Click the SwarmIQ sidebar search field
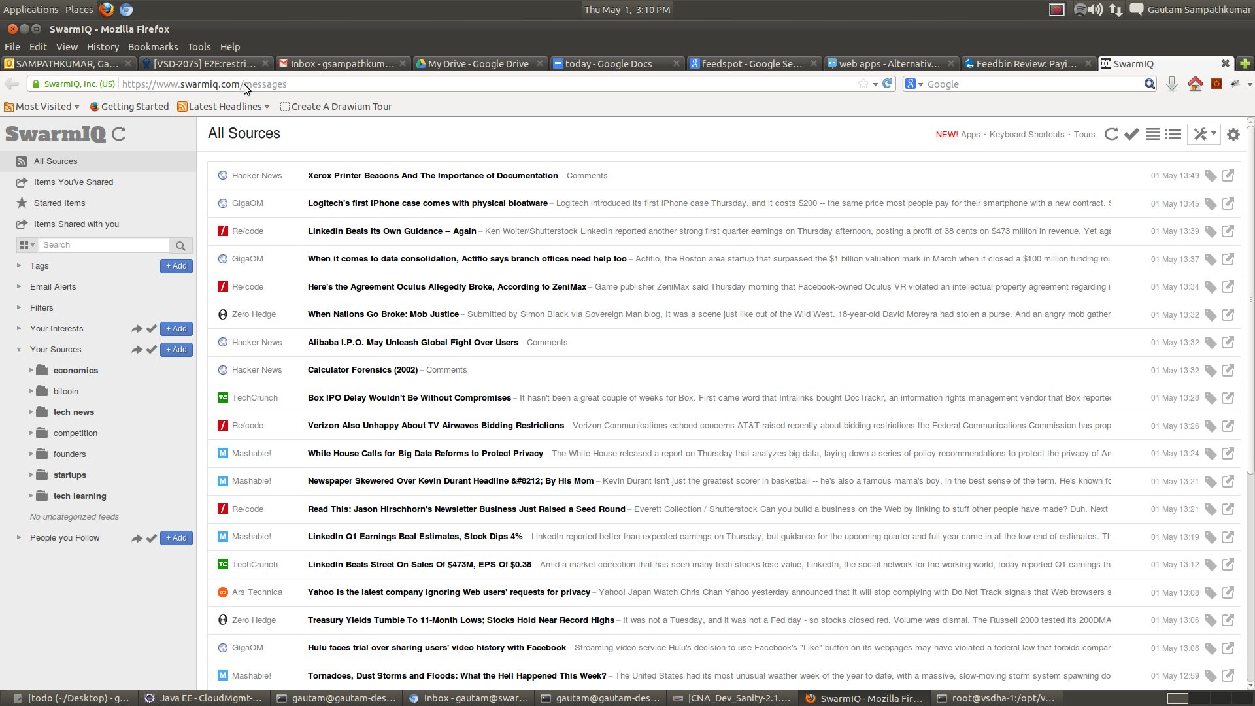1255x706 pixels. point(105,245)
